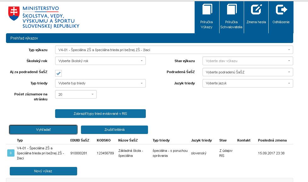This screenshot has height=182, width=308.
Task: Click the Jazyk triedy column header
Action: (x=201, y=140)
